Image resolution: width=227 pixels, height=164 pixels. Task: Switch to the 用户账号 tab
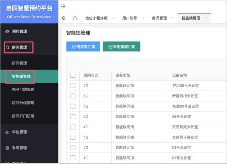pyautogui.click(x=130, y=18)
